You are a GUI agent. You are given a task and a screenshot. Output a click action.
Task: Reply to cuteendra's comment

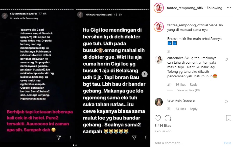[x=194, y=85]
